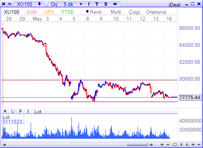Click the hollow left-arrow back icon
The image size is (203, 148).
click(x=10, y=4)
